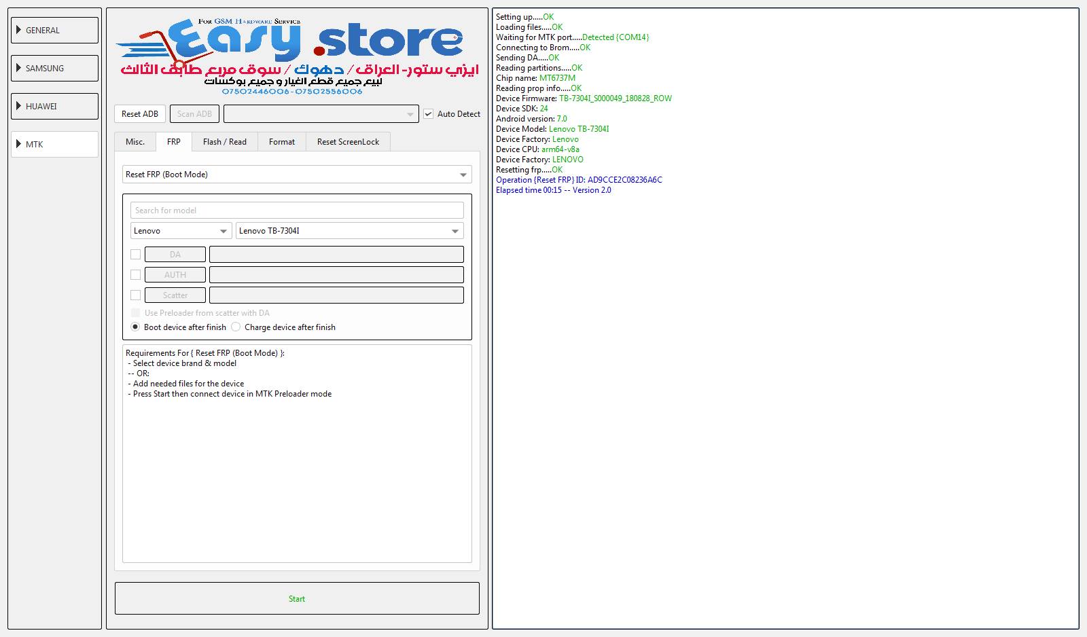1087x637 pixels.
Task: Enable the DA file checkbox
Action: [135, 255]
